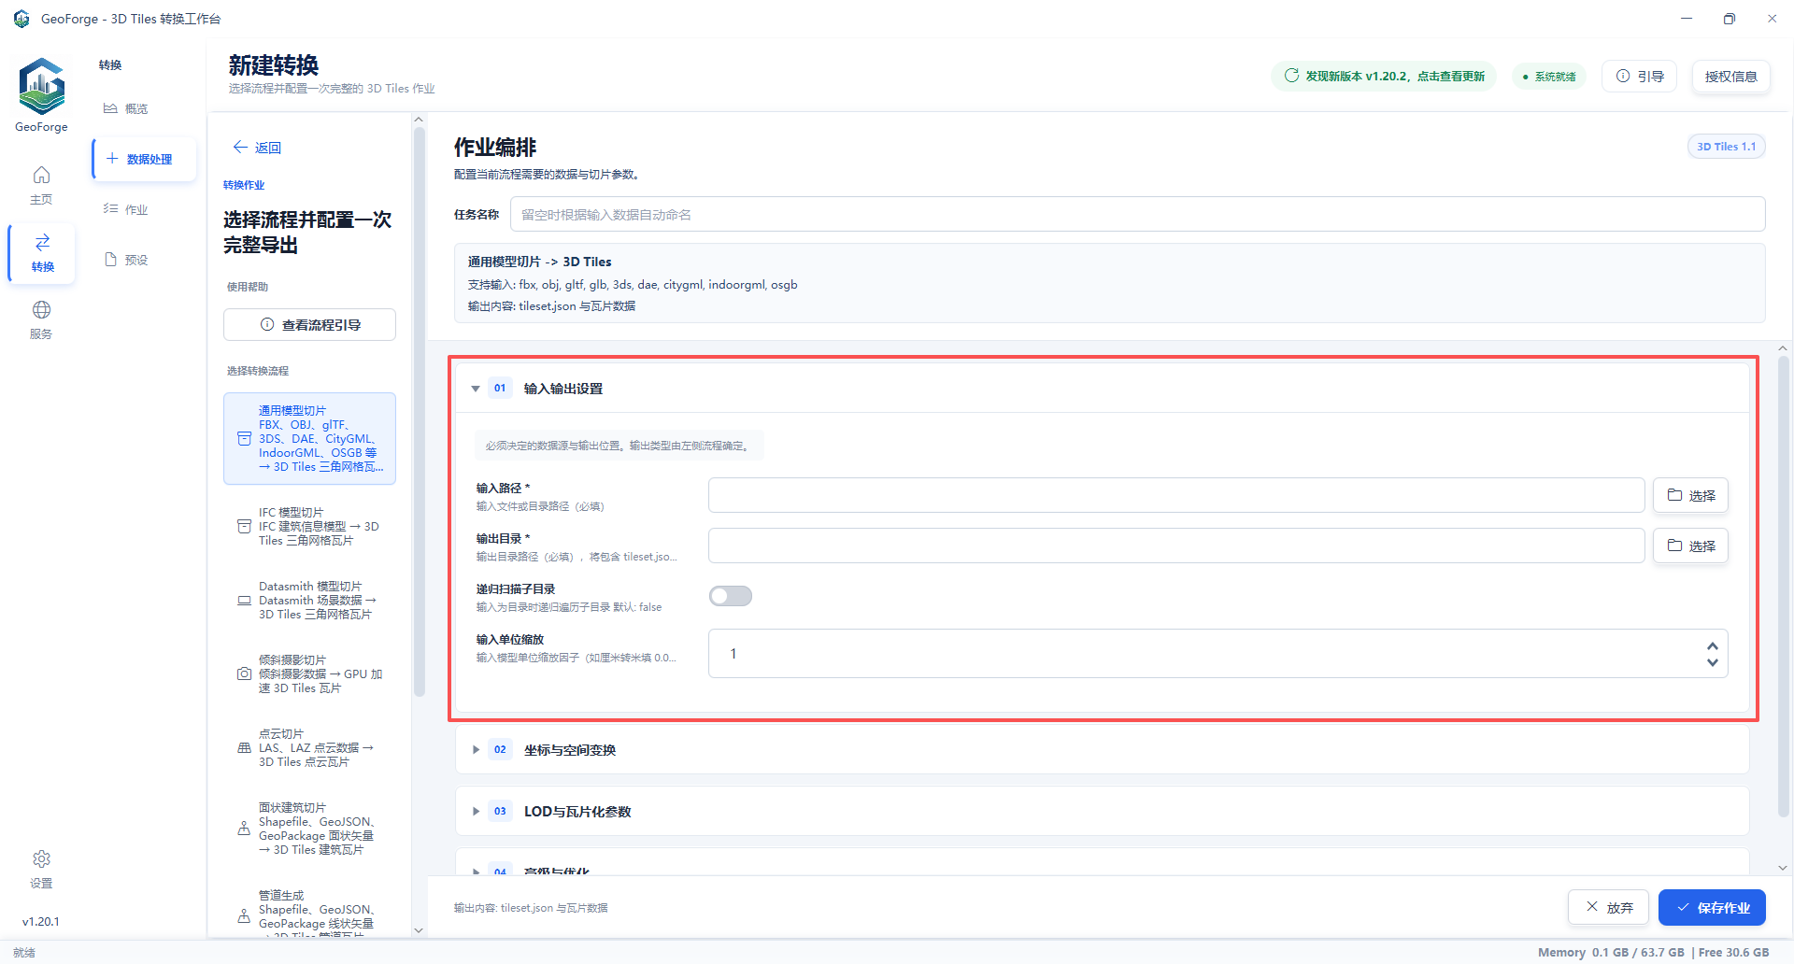Click the scroll-down arrow of workflow list
The image size is (1794, 964).
419,929
